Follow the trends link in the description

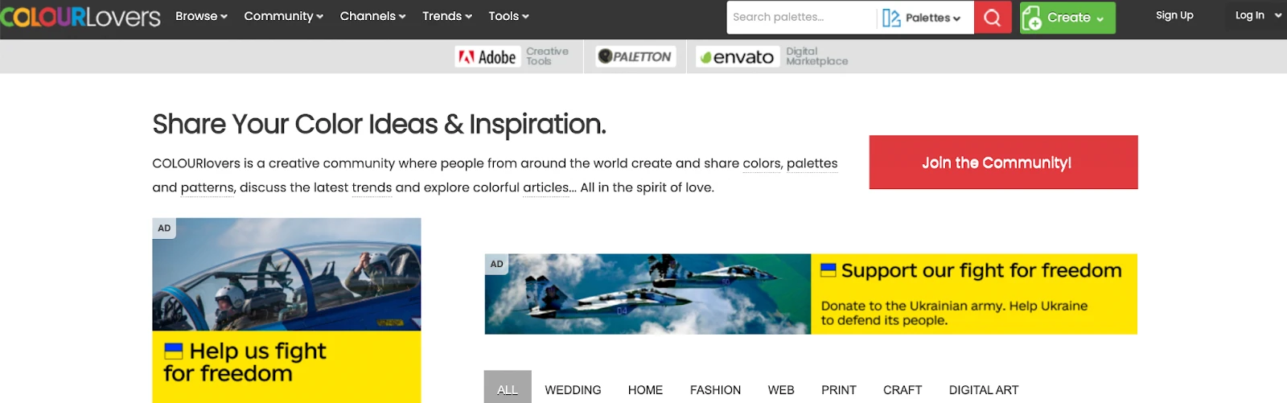[372, 187]
